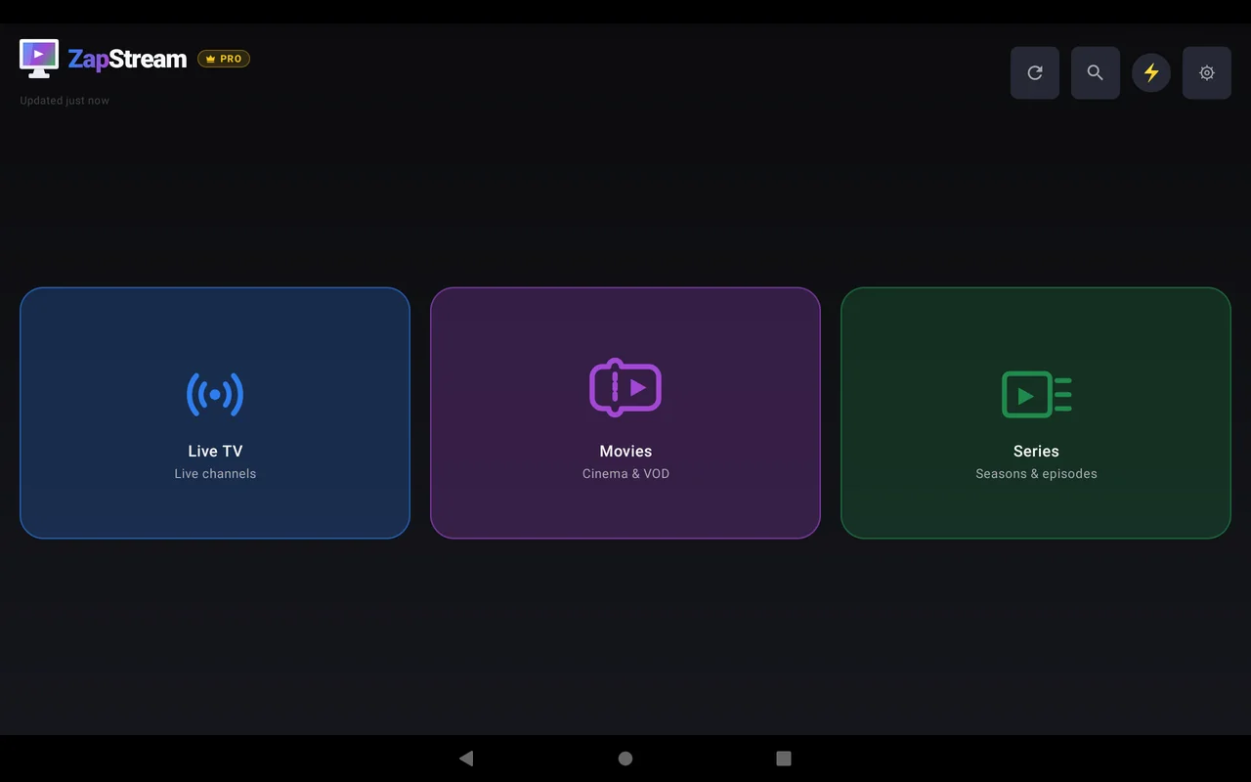This screenshot has height=782, width=1251.
Task: Click the ZapStream title text
Action: tap(127, 60)
